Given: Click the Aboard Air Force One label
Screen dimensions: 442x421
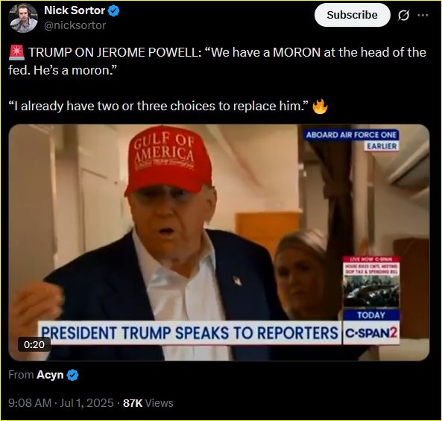Looking at the screenshot, I should 351,135.
